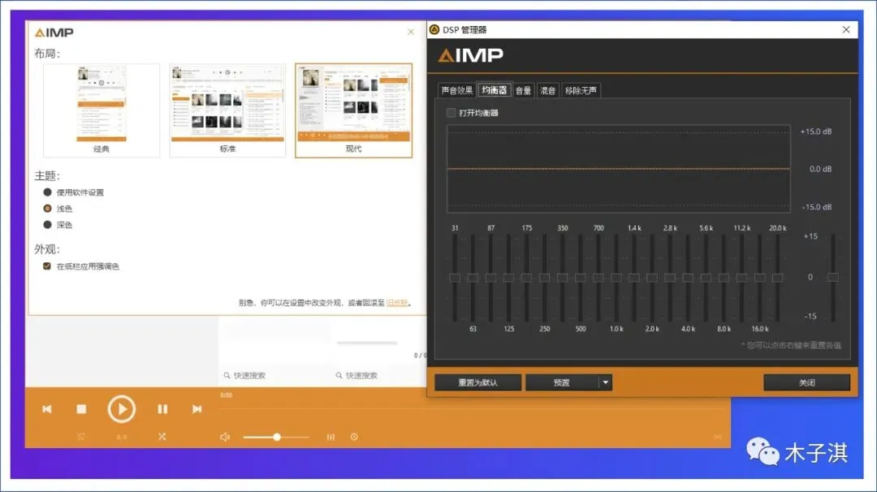Image resolution: width=877 pixels, height=492 pixels.
Task: Click the 500 Hz equalizer band slider
Action: click(580, 278)
